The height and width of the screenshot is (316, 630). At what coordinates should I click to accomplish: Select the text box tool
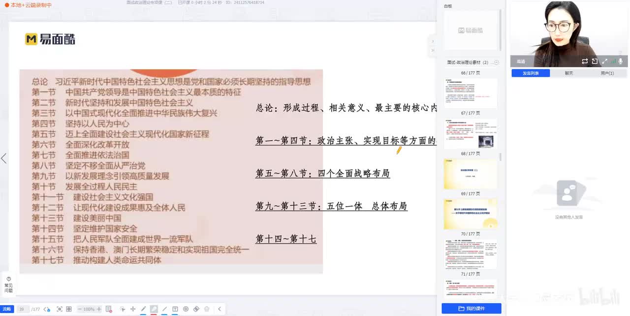tap(175, 309)
